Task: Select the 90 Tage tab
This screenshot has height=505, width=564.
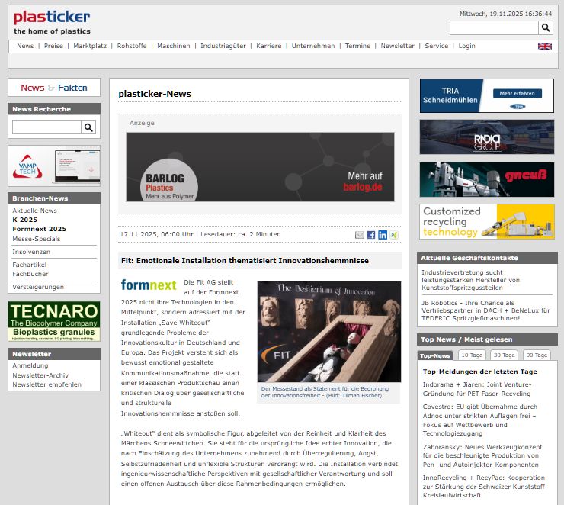Action: [537, 355]
